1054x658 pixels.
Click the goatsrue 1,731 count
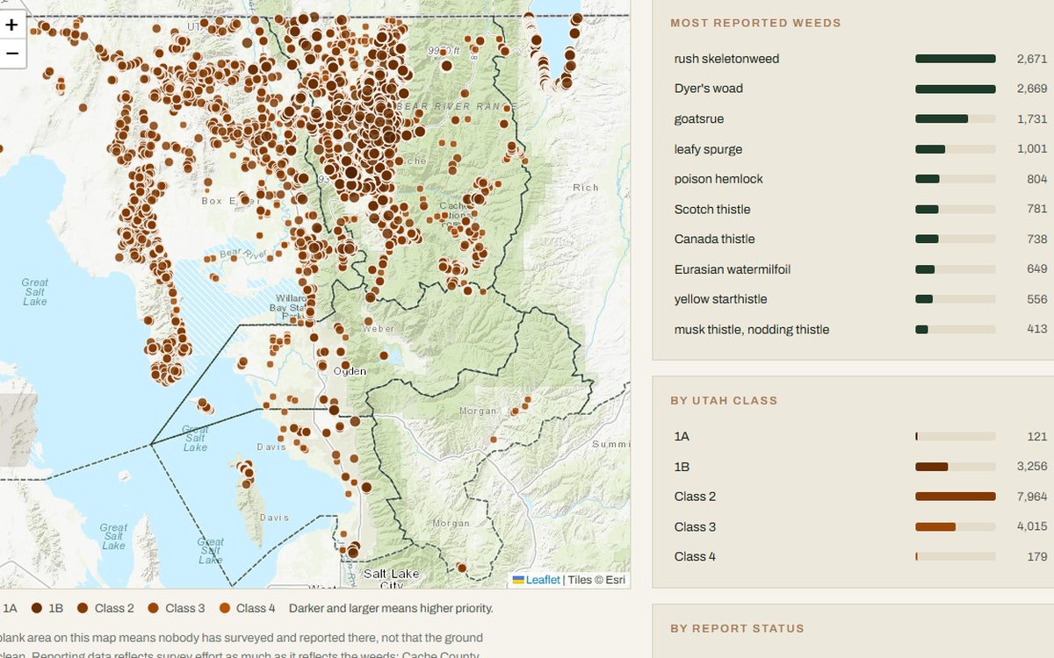1032,118
